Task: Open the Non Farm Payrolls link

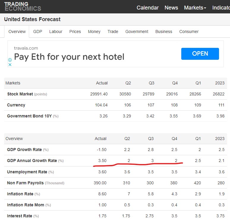Action: 25,183
